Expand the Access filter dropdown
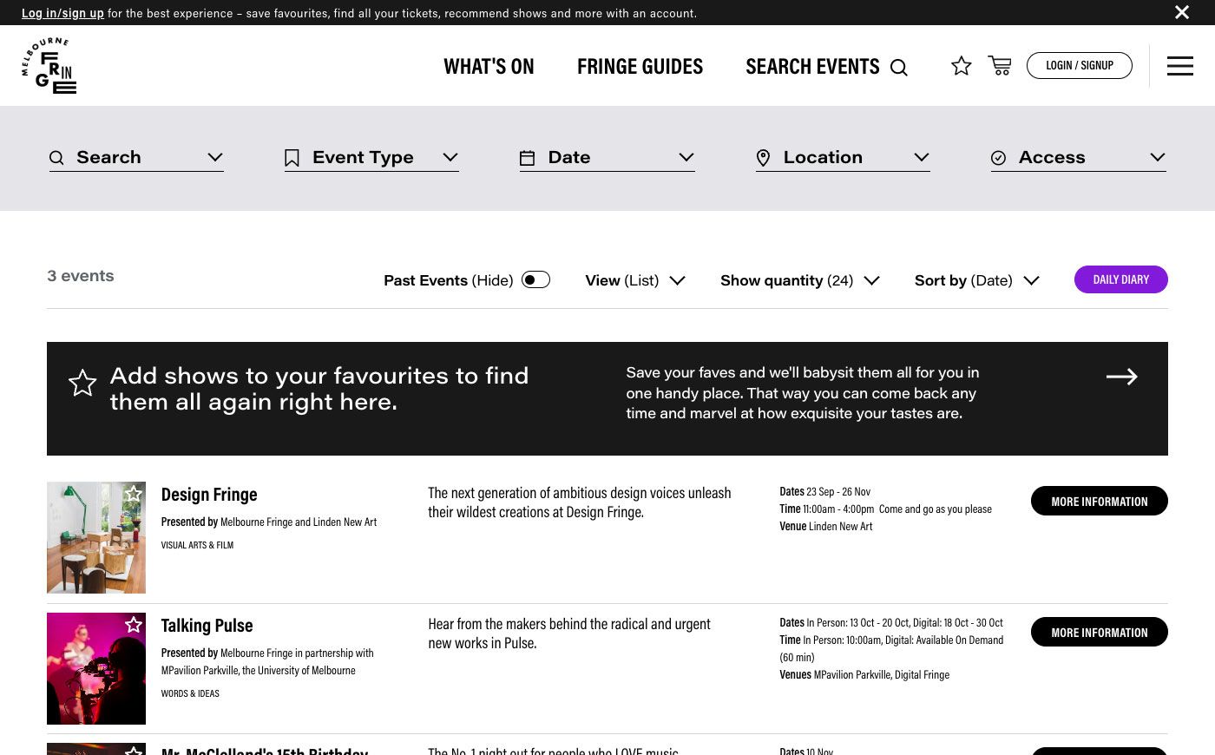 [x=1158, y=157]
